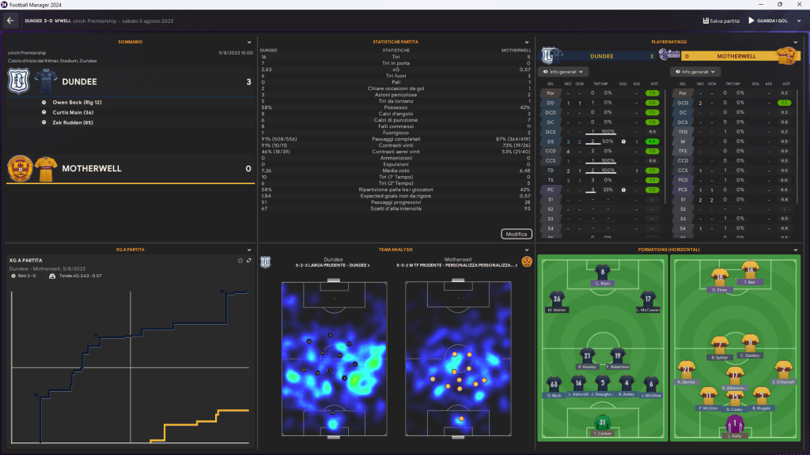The width and height of the screenshot is (810, 455).
Task: Click Owen Beck goal scorer entry
Action: pyautogui.click(x=77, y=102)
